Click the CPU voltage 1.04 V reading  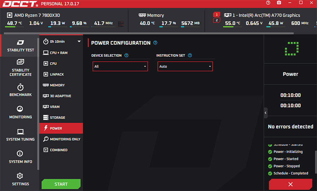tap(36, 23)
